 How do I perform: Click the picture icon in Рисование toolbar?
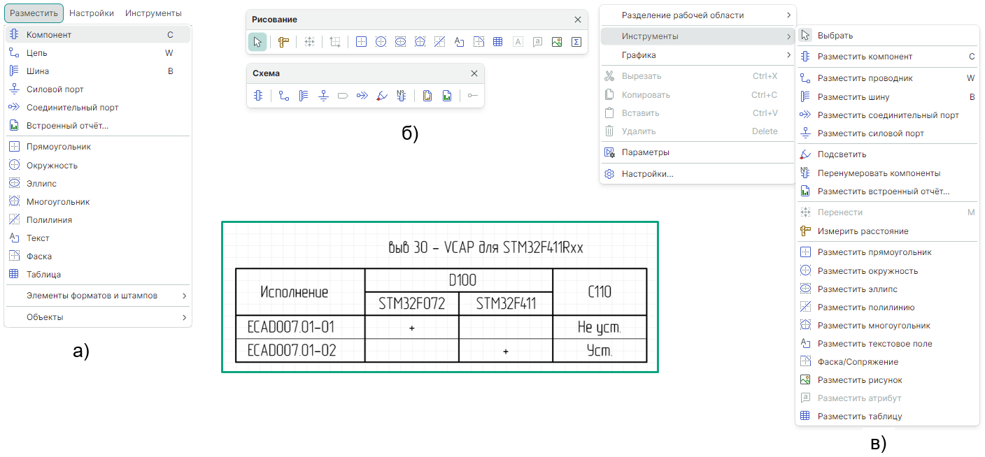pos(557,42)
